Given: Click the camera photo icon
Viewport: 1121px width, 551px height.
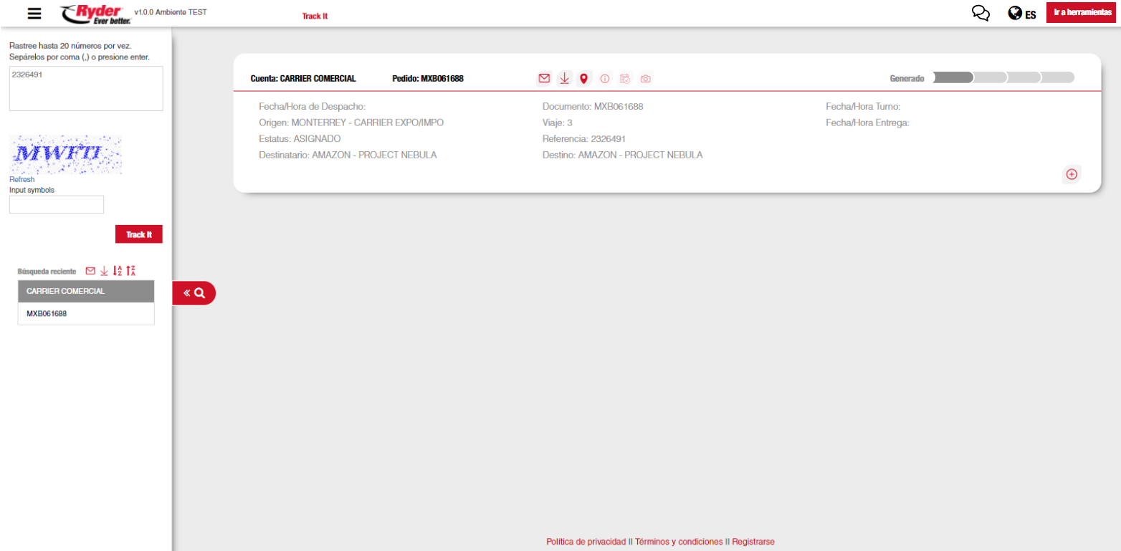Looking at the screenshot, I should [646, 79].
